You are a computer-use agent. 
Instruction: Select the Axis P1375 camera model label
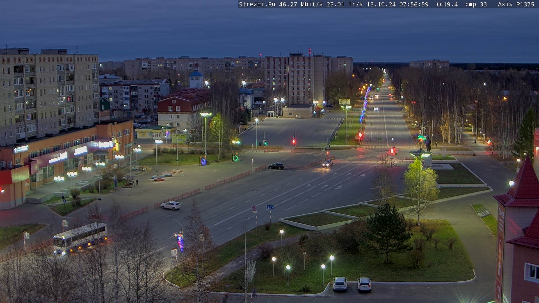(516, 4)
